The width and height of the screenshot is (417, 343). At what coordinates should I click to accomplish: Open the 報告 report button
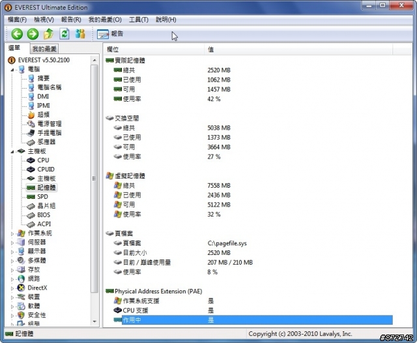(110, 34)
